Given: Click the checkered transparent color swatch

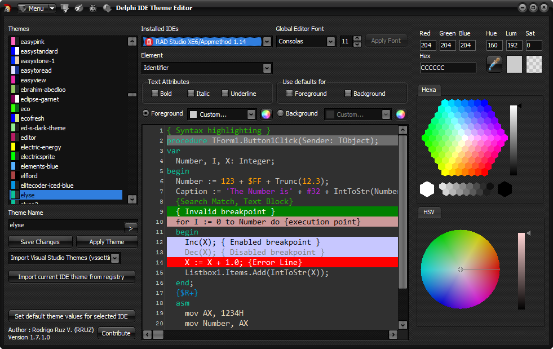Looking at the screenshot, I should 534,64.
